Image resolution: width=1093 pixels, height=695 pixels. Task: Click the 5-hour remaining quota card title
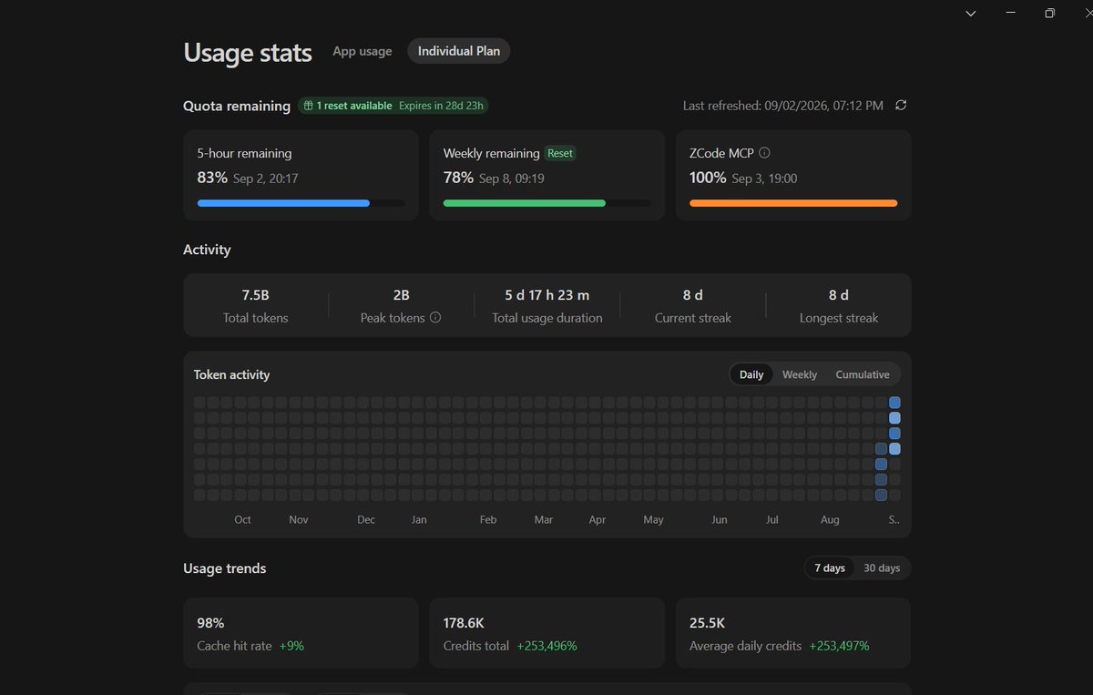click(244, 154)
